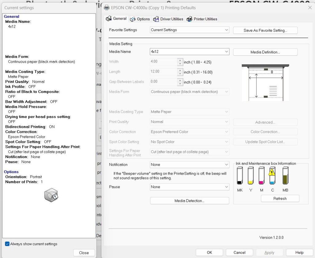The height and width of the screenshot is (258, 315).
Task: Expand the Pause dropdown list
Action: pyautogui.click(x=189, y=187)
